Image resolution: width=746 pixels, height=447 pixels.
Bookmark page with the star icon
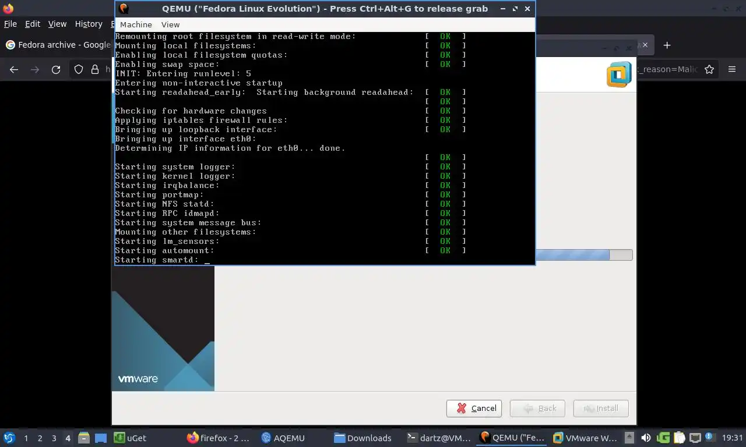tap(709, 69)
